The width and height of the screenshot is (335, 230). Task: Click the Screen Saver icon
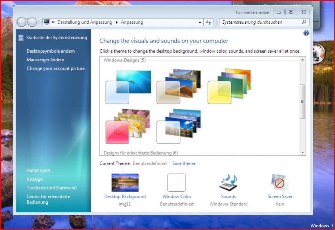pyautogui.click(x=280, y=182)
